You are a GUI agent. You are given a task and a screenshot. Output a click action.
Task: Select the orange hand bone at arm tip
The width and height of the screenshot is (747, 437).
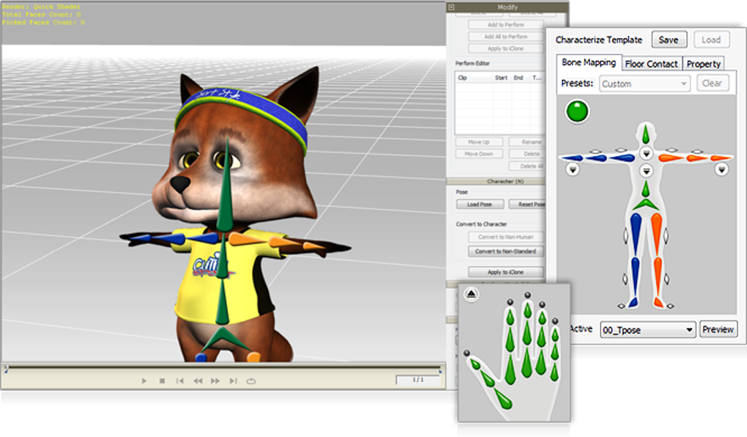click(721, 158)
